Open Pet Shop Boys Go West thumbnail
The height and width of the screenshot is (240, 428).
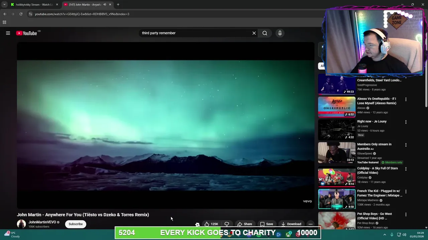337,221
